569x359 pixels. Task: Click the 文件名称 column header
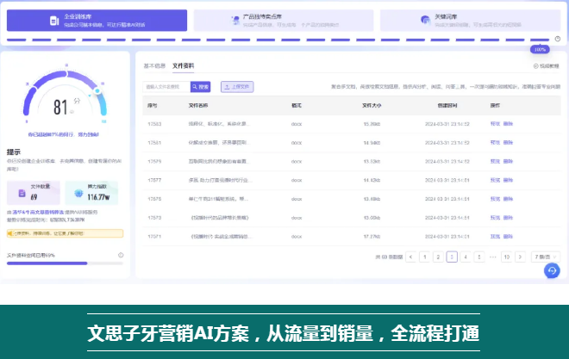pos(198,105)
